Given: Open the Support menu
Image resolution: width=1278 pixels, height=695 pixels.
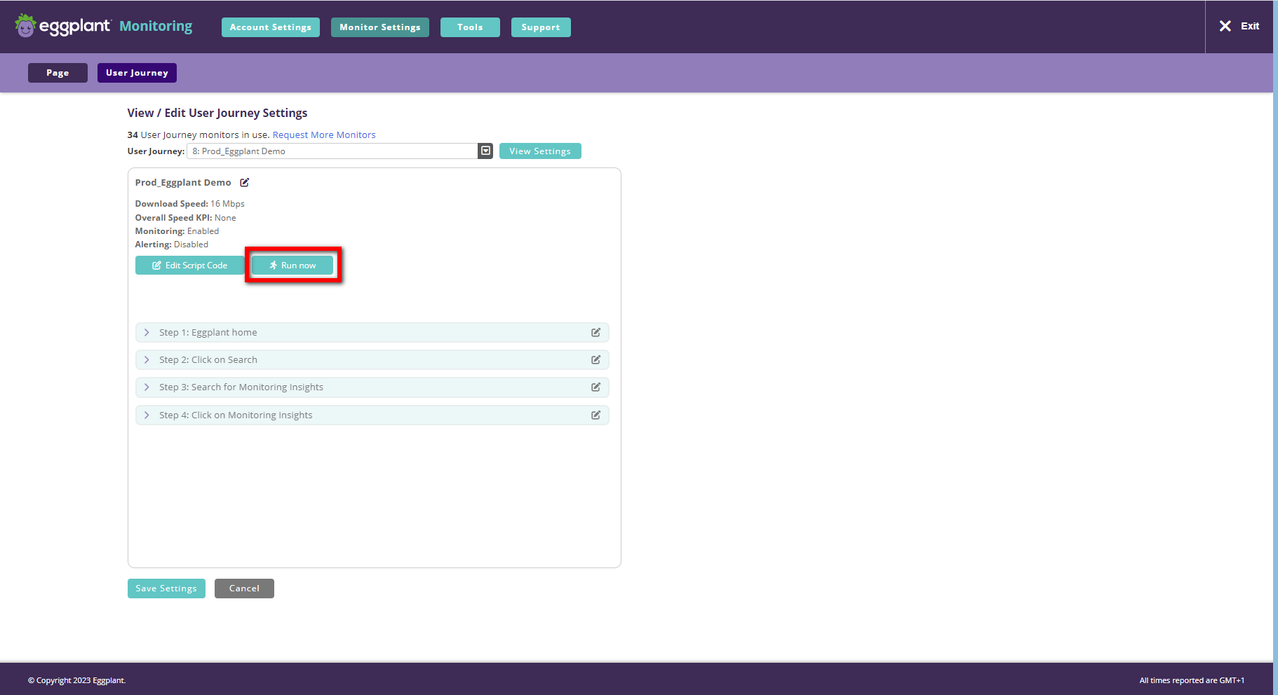Looking at the screenshot, I should click(x=541, y=27).
